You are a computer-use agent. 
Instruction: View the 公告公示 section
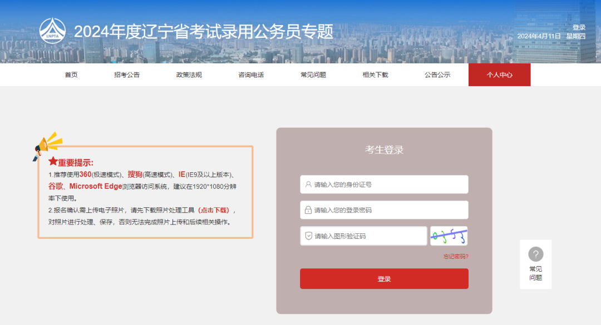point(437,75)
